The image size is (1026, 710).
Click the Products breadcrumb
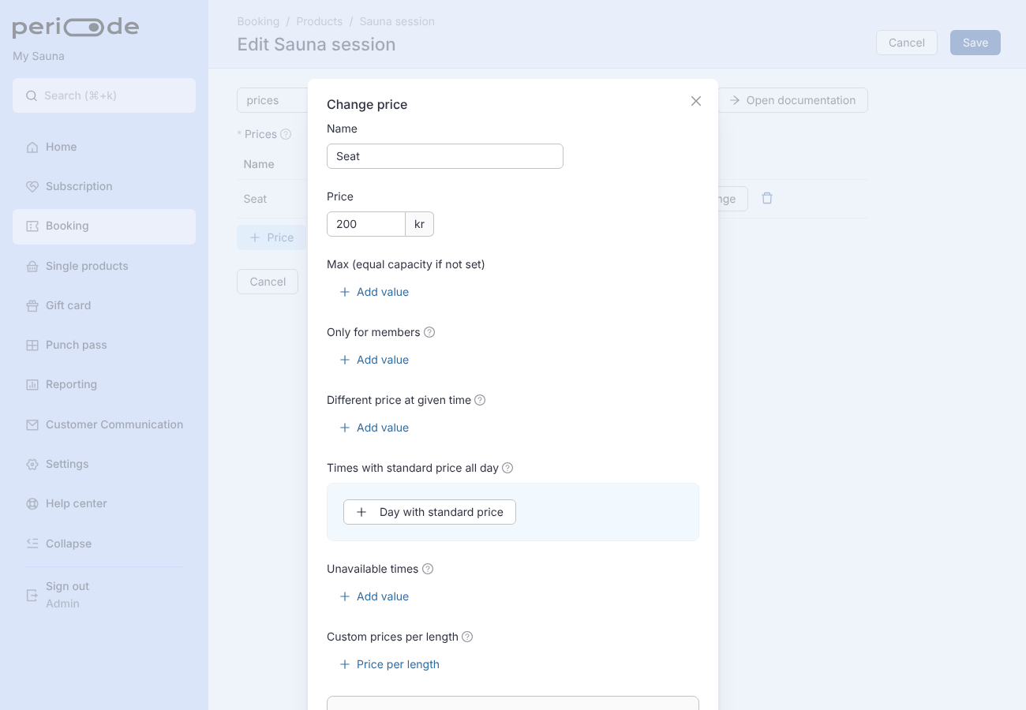coord(320,21)
